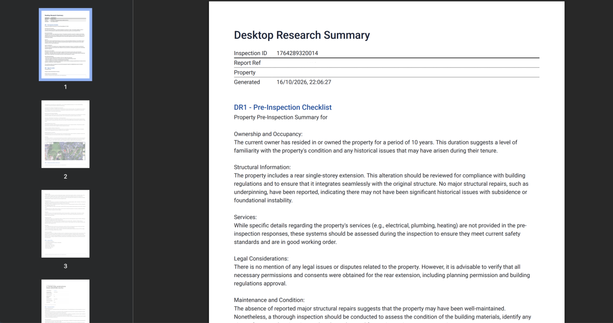The width and height of the screenshot is (613, 323).
Task: Click the Inspection ID label
Action: (x=250, y=53)
